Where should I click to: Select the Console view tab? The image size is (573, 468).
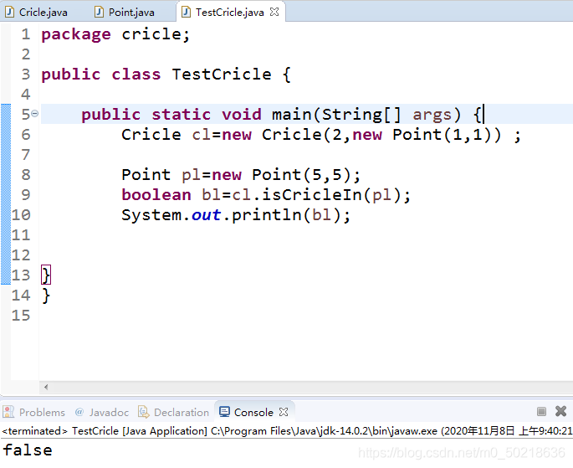click(x=253, y=412)
